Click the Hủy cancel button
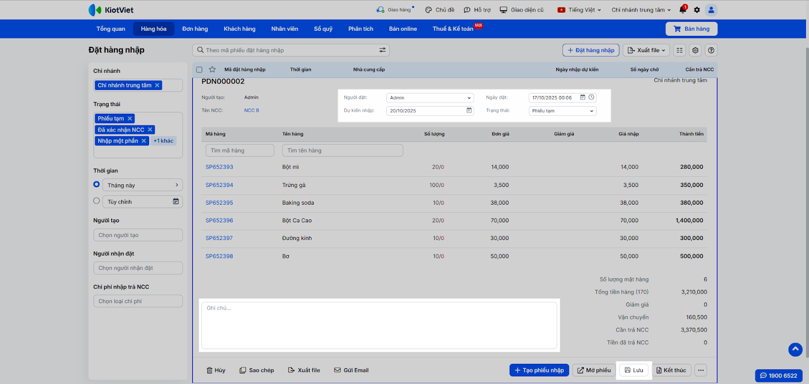809x384 pixels. point(216,370)
